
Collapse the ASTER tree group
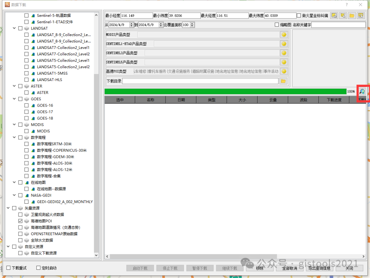click(14, 86)
